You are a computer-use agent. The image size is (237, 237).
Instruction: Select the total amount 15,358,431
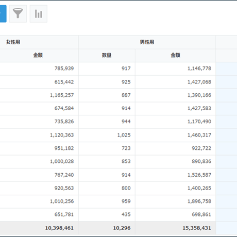click(175, 228)
